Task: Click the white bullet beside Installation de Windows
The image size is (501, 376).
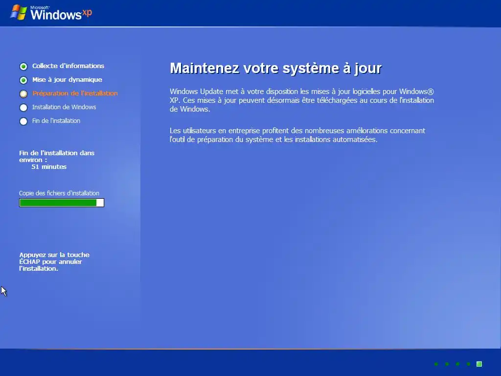Action: 23,108
